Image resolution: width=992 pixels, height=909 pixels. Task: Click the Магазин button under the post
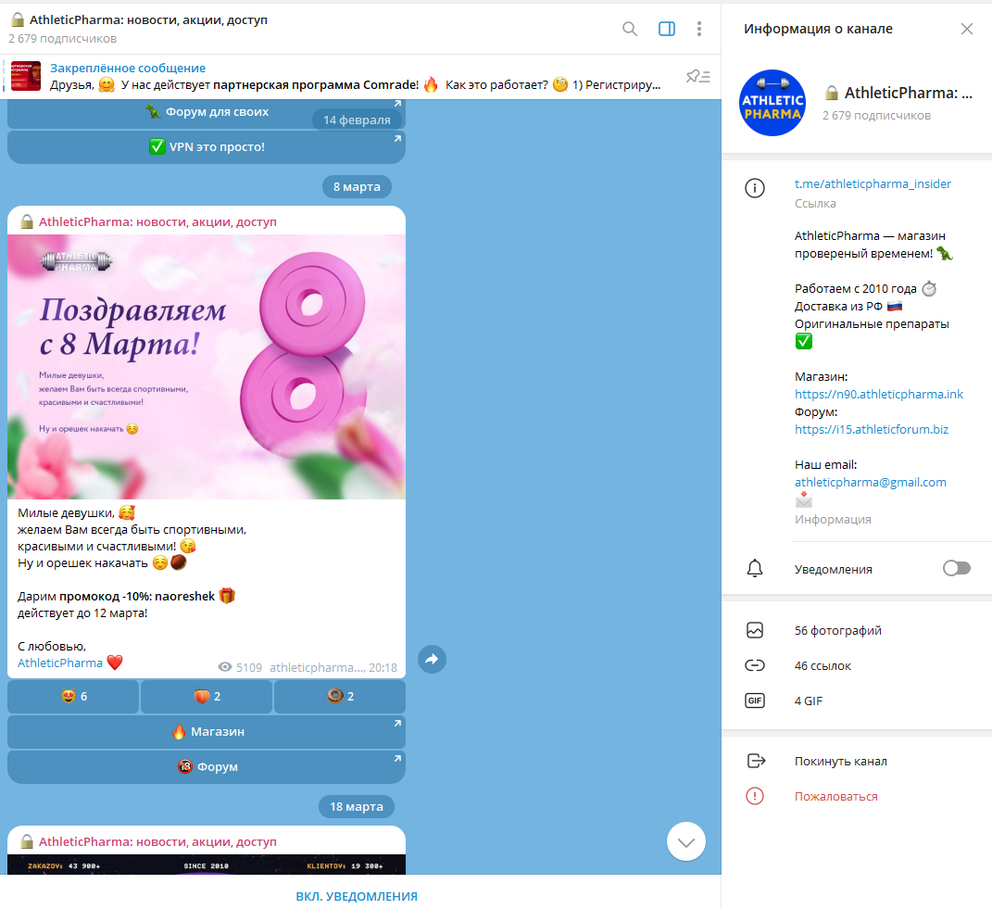coord(207,731)
